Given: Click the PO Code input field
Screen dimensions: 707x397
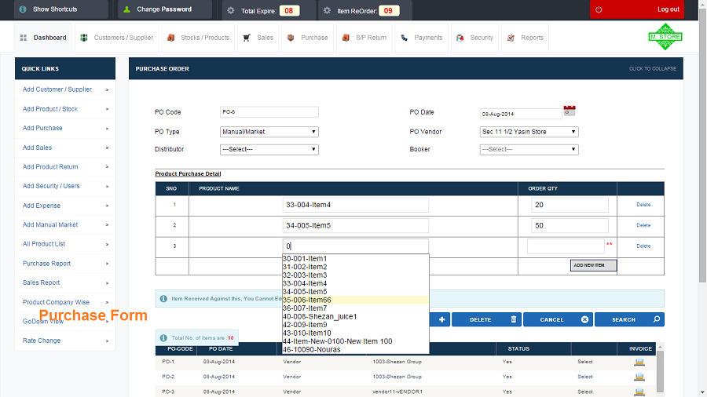Looking at the screenshot, I should 269,112.
